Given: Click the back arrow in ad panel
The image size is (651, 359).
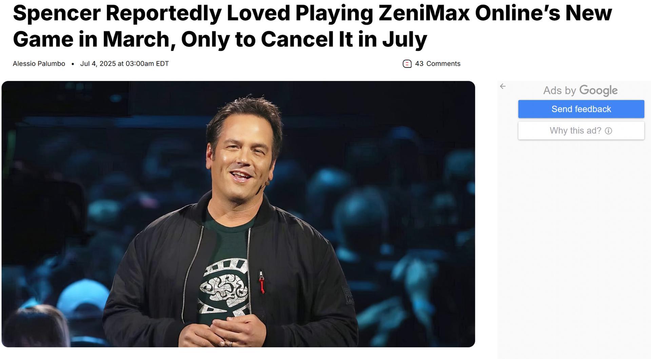Looking at the screenshot, I should click(503, 86).
